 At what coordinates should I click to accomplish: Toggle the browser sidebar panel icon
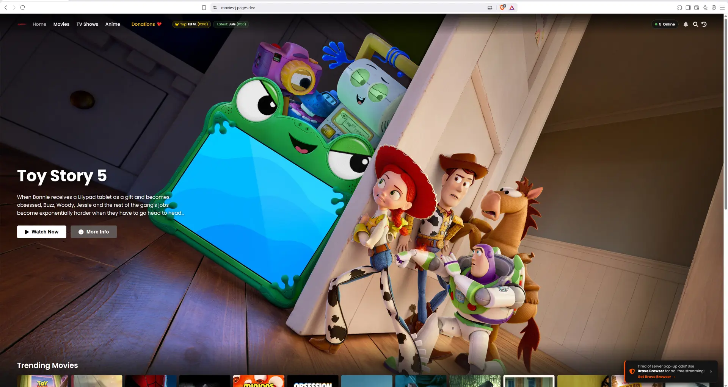[688, 8]
